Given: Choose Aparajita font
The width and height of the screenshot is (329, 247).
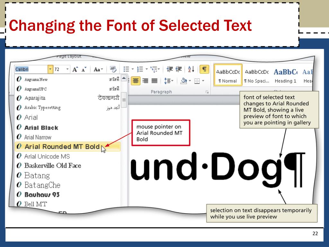Looking at the screenshot, I should click(x=67, y=98).
